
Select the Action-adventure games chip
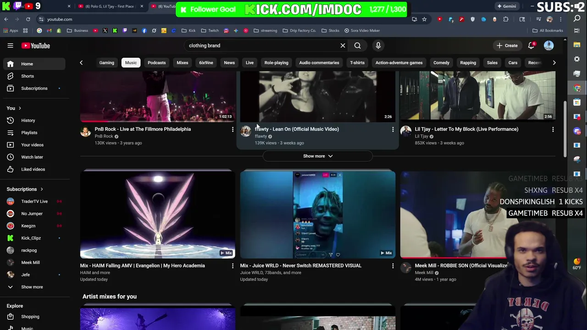(x=399, y=63)
